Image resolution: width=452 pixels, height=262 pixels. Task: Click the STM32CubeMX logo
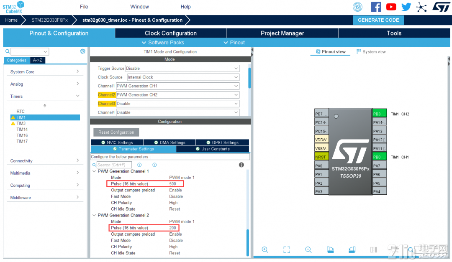pos(13,7)
